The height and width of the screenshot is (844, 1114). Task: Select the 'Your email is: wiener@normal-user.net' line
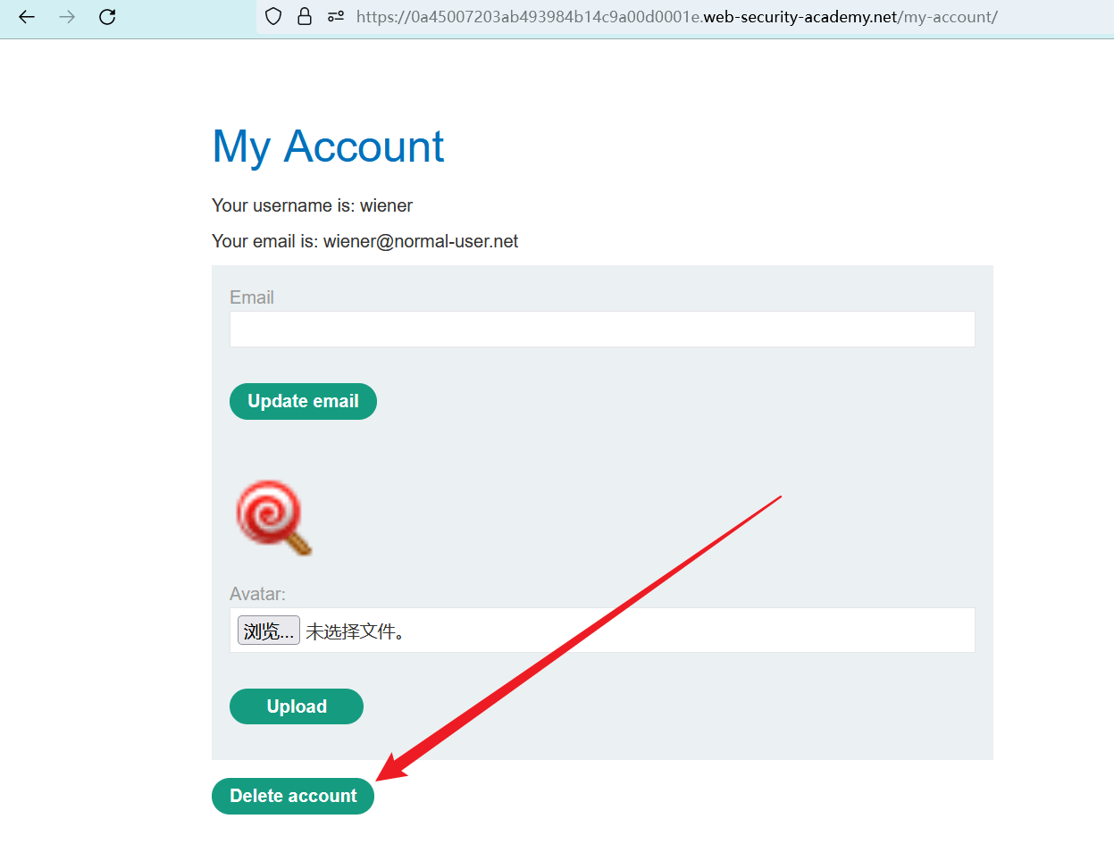364,241
